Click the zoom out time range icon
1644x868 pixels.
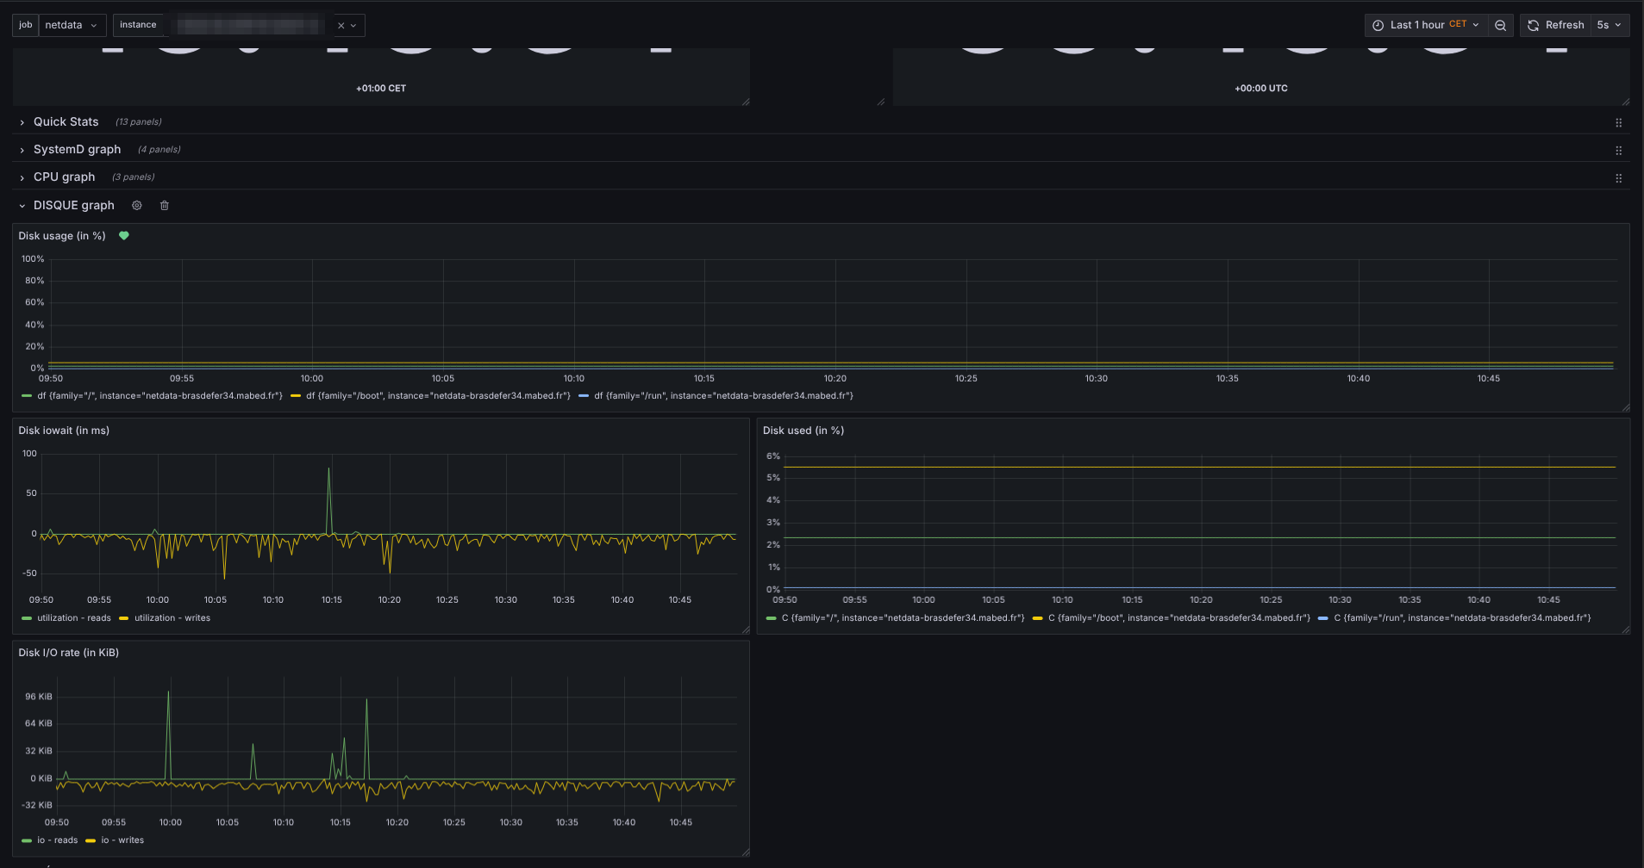pyautogui.click(x=1501, y=26)
